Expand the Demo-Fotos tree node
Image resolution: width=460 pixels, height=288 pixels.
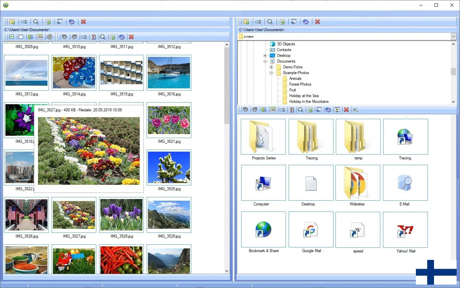(271, 67)
